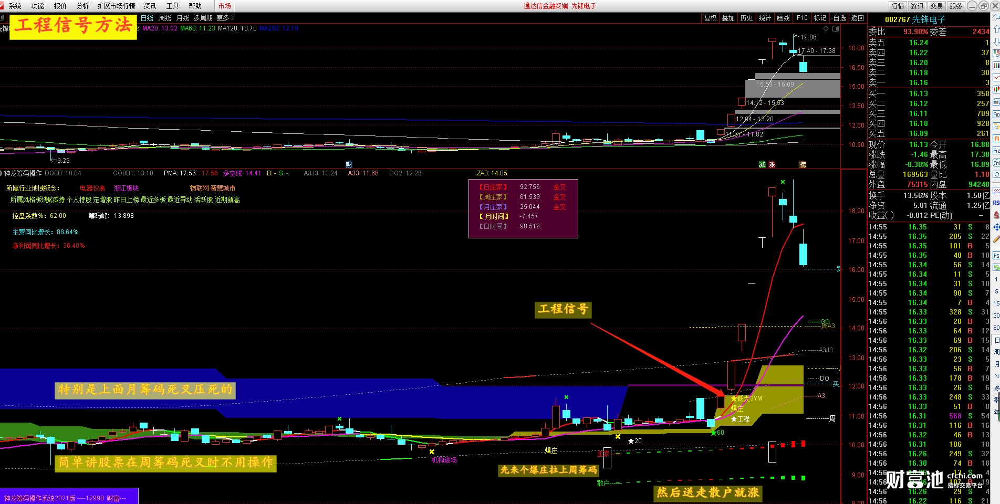1000x504 pixels.
Task: Click the 服务 service button
Action: pos(956,6)
